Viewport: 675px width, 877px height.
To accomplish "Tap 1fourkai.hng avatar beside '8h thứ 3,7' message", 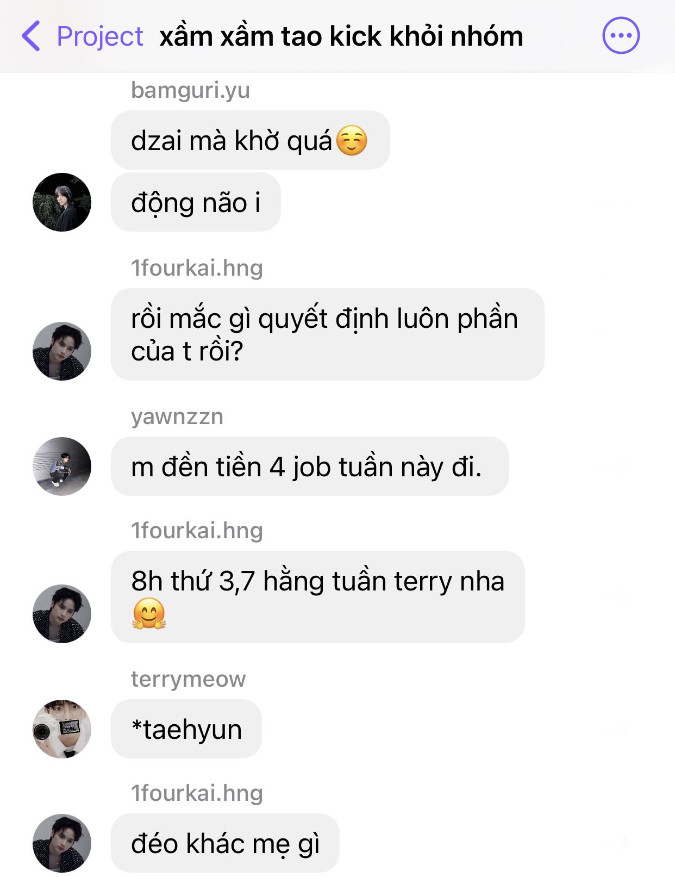I will (x=62, y=614).
